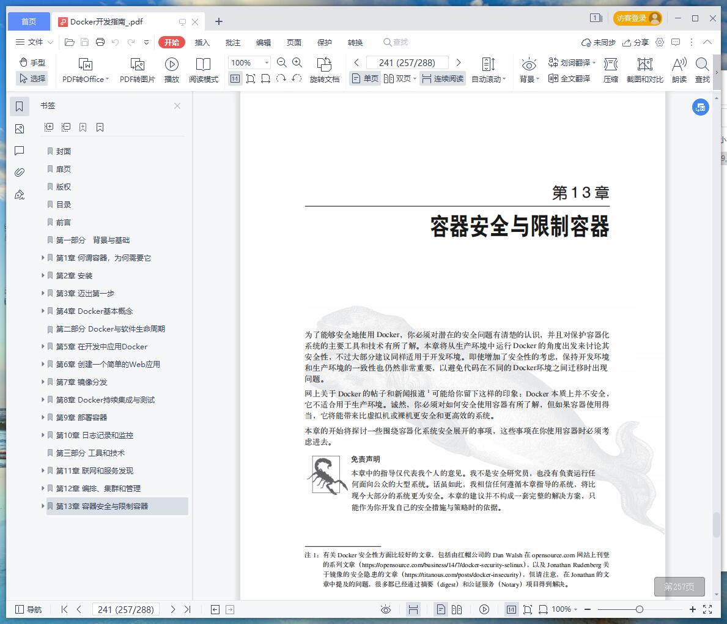
Task: Start the Read Aloud tool
Action: [679, 70]
